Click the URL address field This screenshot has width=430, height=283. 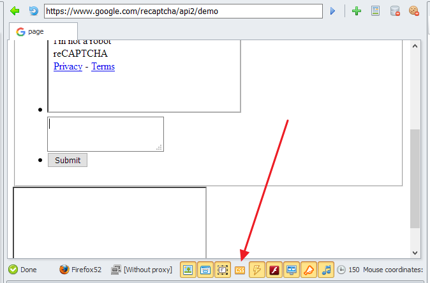(183, 11)
